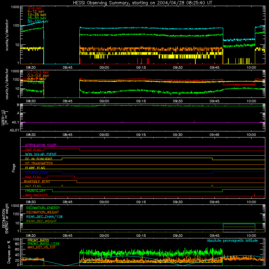Click the 09:00 tick under the MeV plot
This screenshot has height=269, width=269.
tap(104, 101)
